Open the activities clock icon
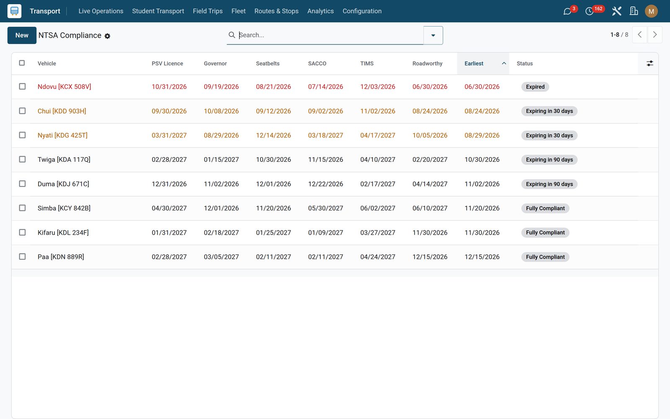Viewport: 670px width, 419px height. point(589,11)
